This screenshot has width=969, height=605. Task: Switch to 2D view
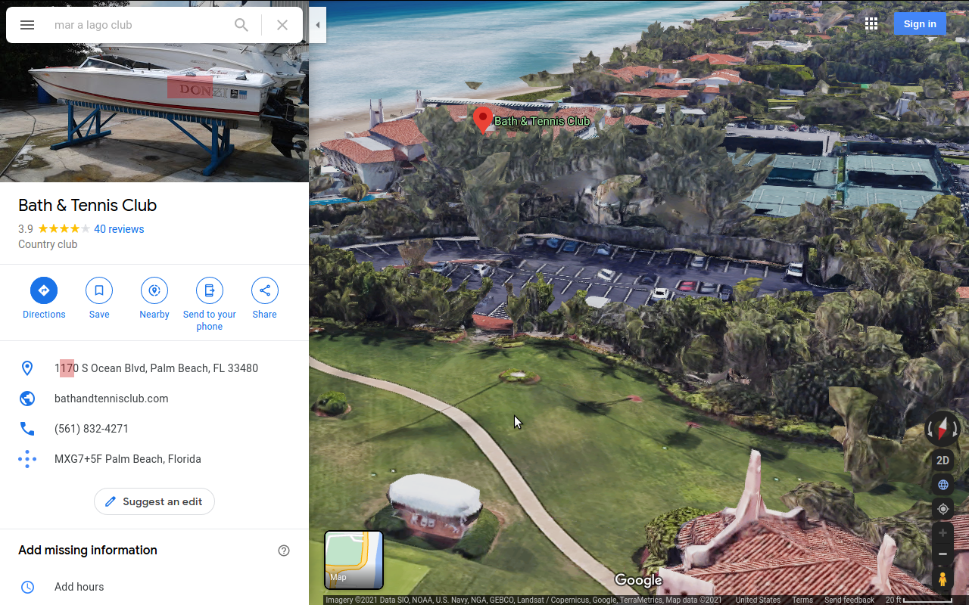click(943, 461)
